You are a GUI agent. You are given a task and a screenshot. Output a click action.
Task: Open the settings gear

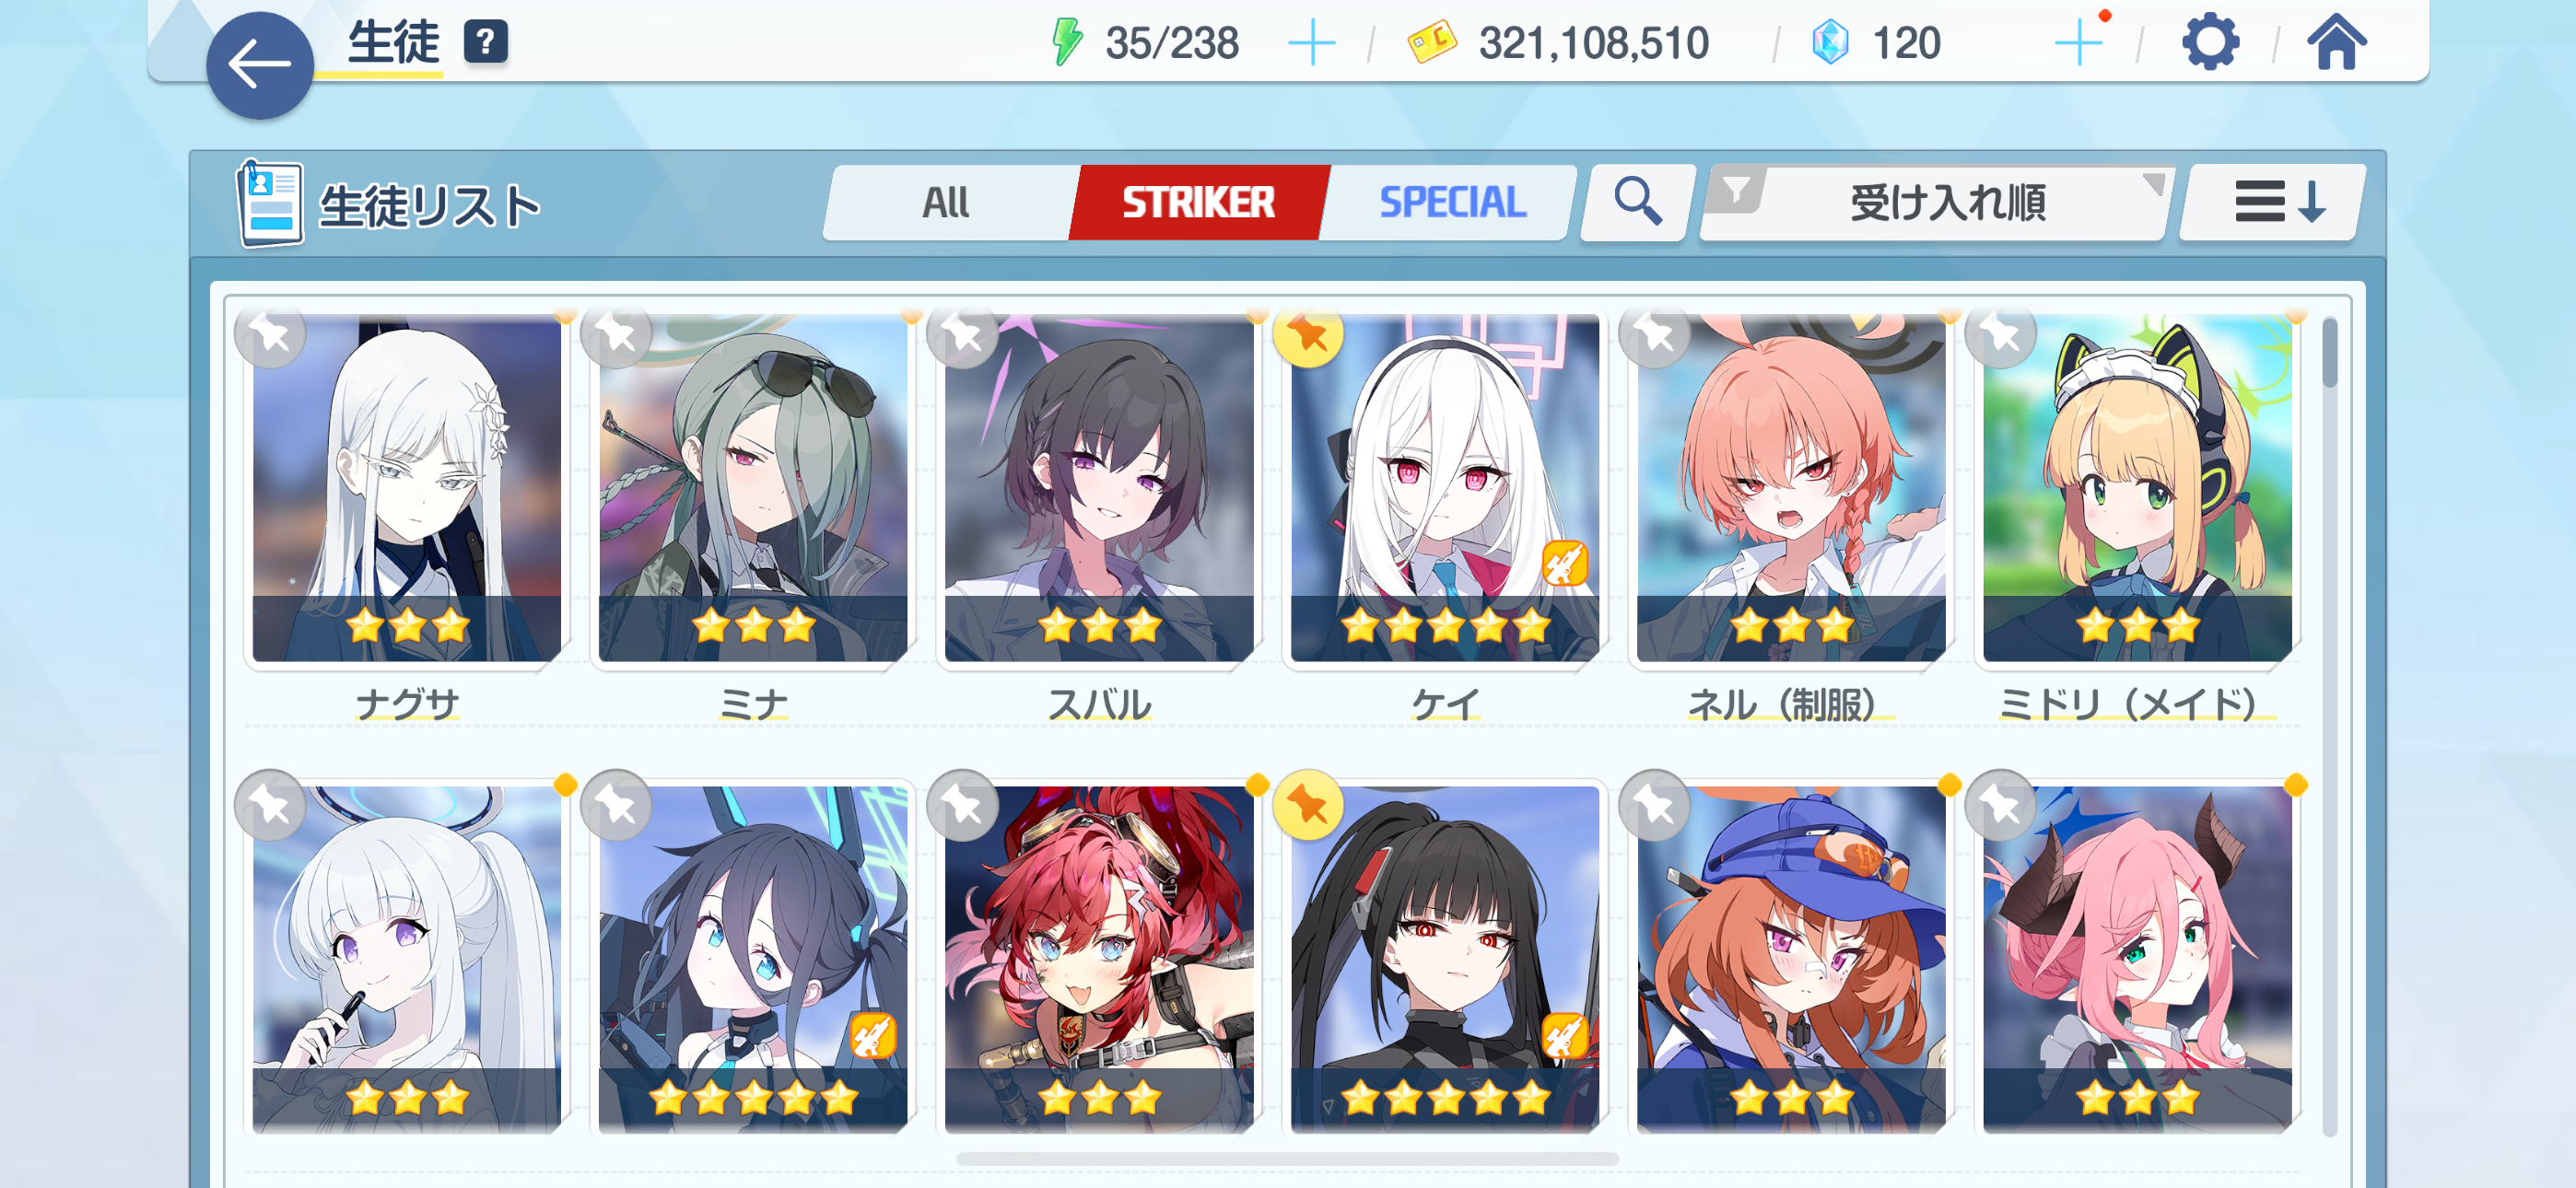click(2210, 42)
